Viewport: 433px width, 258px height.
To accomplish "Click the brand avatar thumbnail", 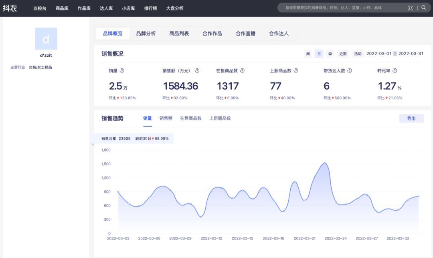I will point(47,38).
